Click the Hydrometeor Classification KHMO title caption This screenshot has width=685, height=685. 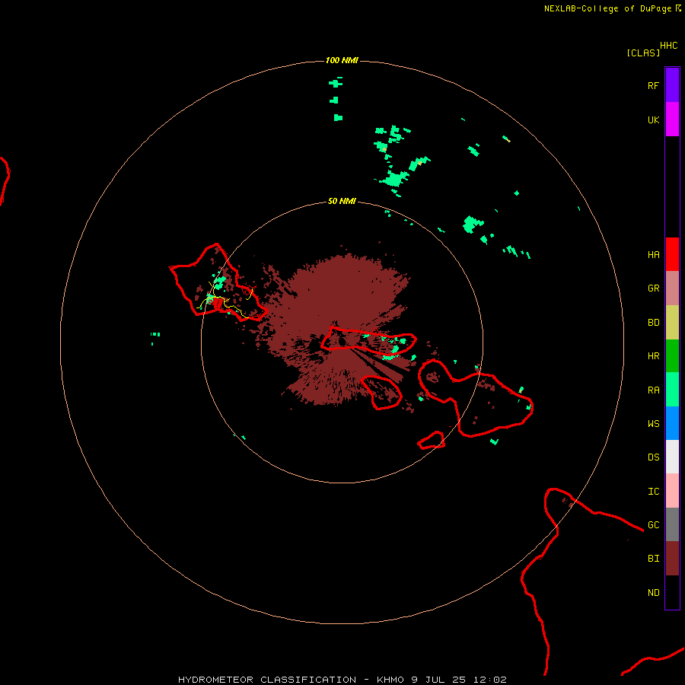[x=342, y=680]
